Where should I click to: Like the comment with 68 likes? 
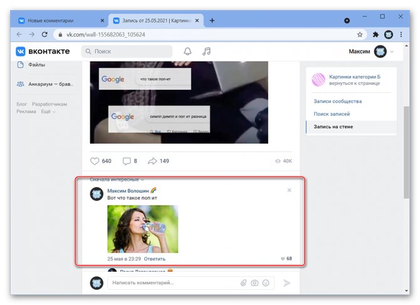pyautogui.click(x=283, y=259)
